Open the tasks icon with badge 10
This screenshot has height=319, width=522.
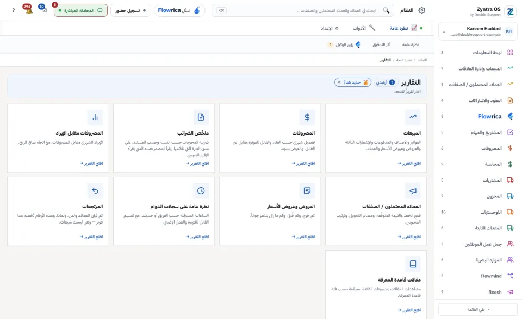tap(43, 10)
